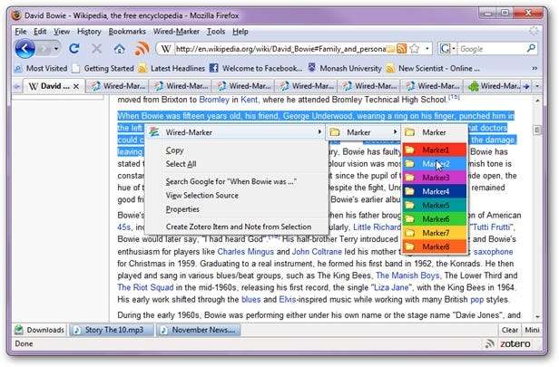Choose Copy from the context menu
559x367 pixels.
(174, 150)
